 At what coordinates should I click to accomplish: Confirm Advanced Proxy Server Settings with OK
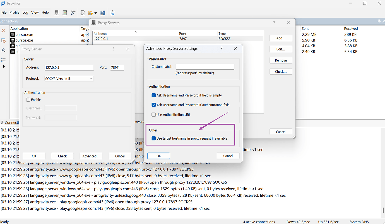click(159, 156)
